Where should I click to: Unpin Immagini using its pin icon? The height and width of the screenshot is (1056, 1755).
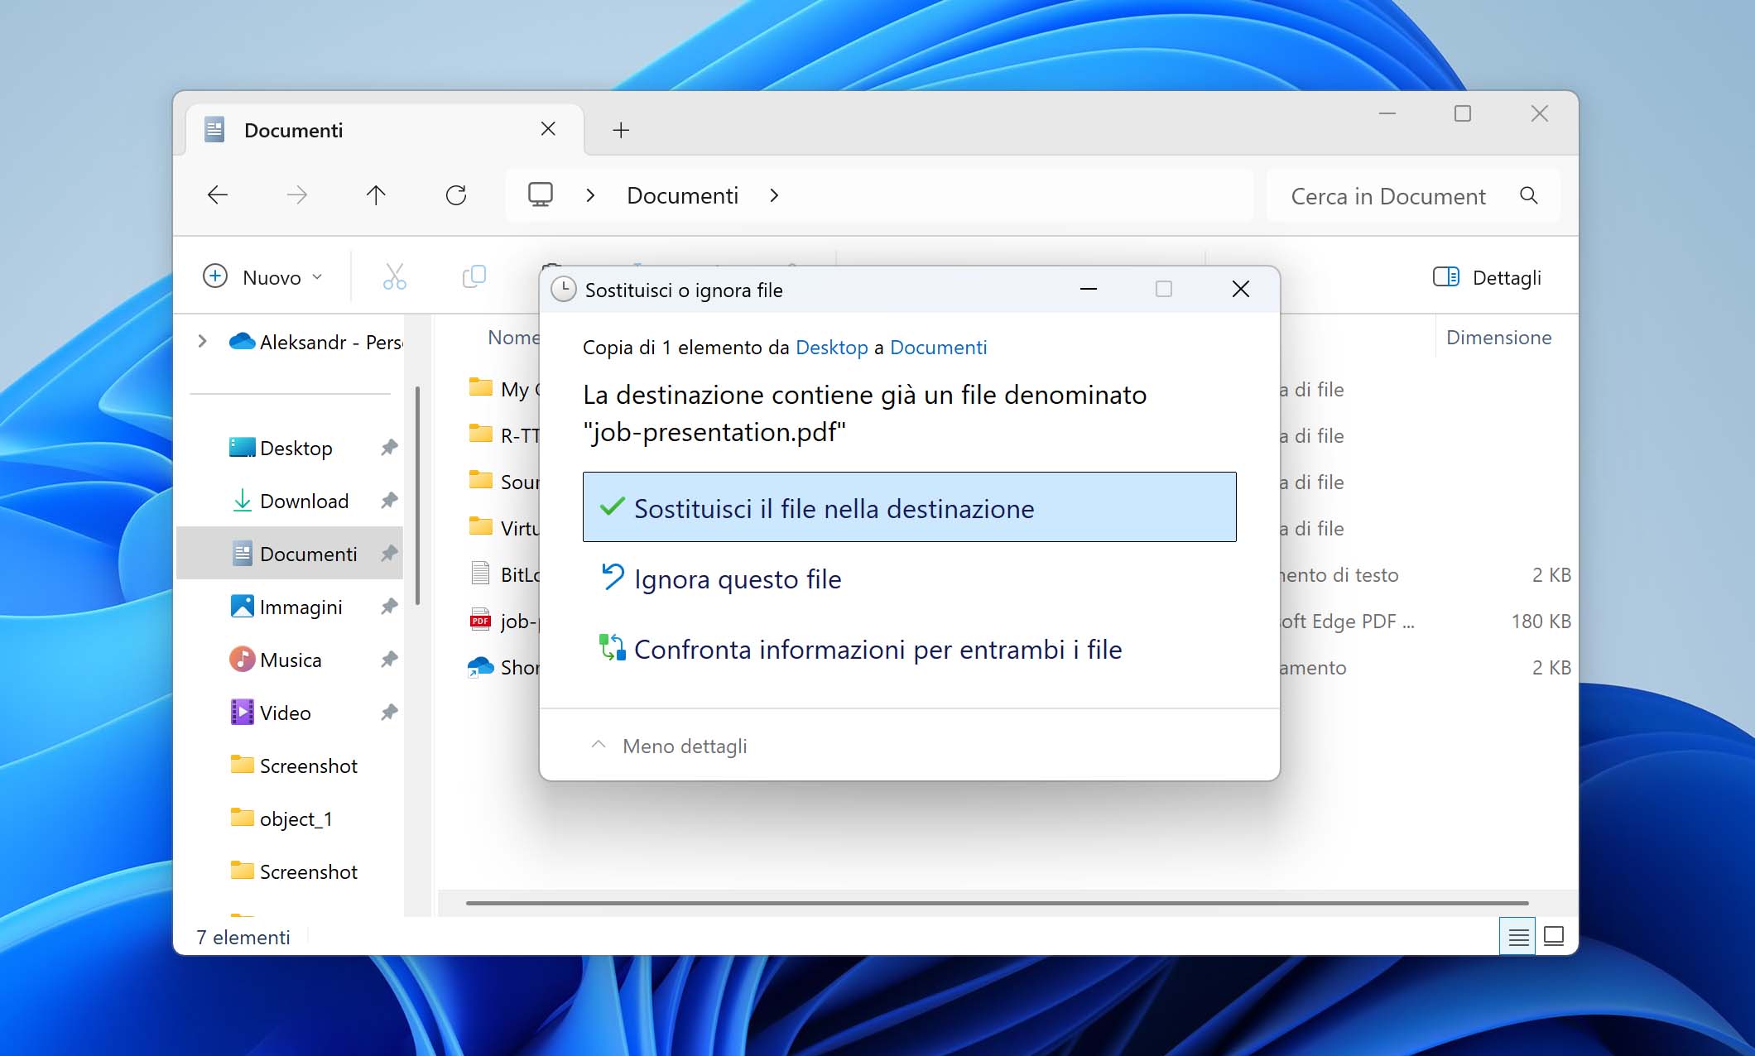(389, 607)
